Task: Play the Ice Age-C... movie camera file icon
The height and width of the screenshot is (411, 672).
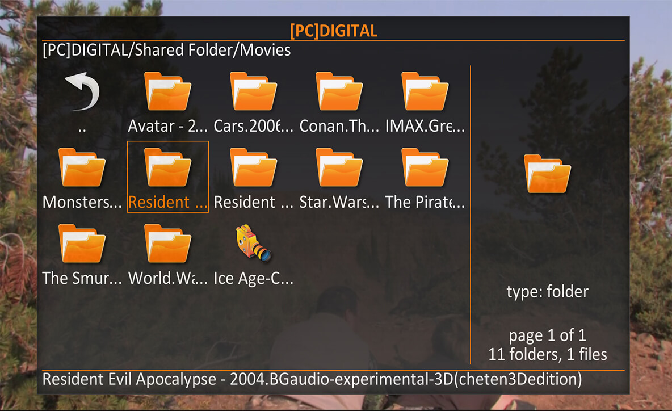Action: point(253,243)
